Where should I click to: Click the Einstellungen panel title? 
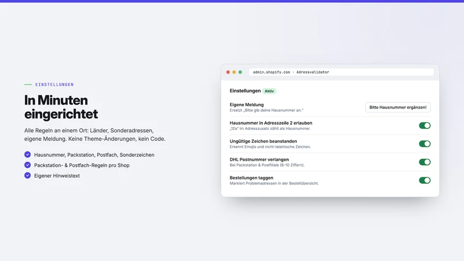coord(245,91)
